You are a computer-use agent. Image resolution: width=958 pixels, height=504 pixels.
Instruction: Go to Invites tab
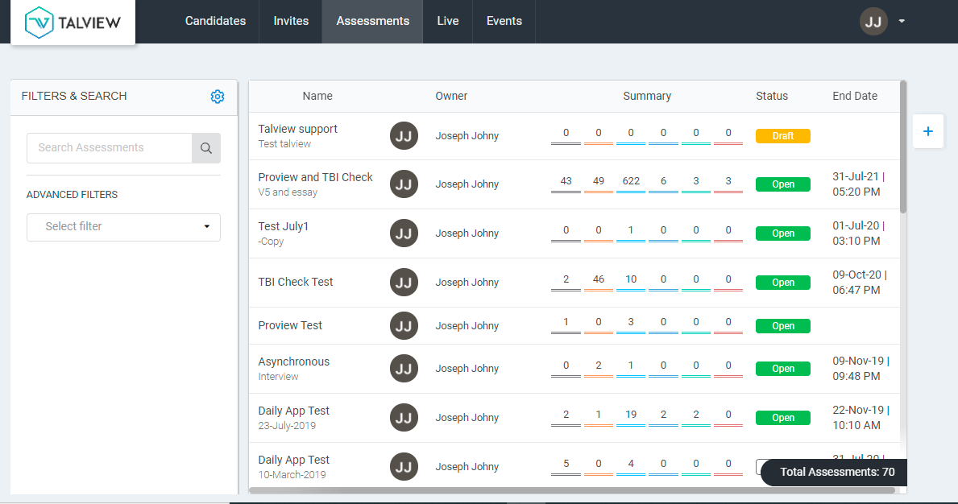point(291,22)
